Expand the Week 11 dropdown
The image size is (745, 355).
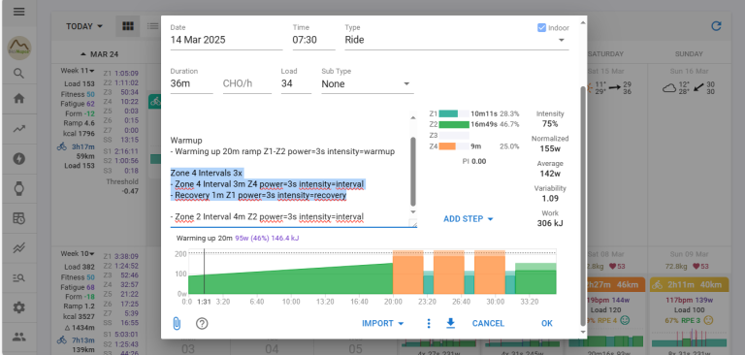(x=78, y=71)
